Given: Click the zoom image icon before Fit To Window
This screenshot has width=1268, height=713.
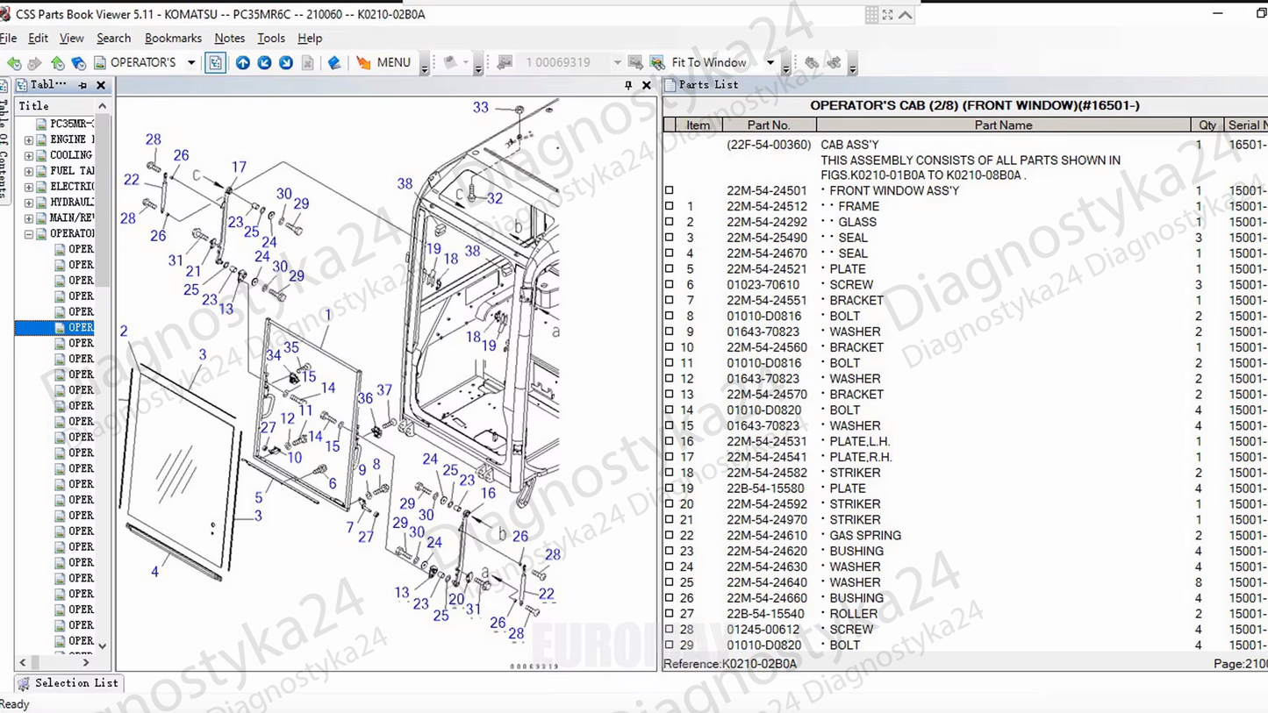Looking at the screenshot, I should [657, 63].
